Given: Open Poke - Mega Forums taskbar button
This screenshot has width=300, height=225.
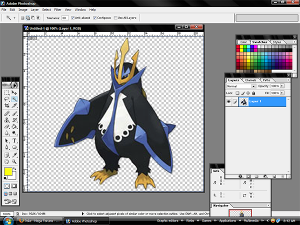Looking at the screenshot, I should click(x=39, y=221).
